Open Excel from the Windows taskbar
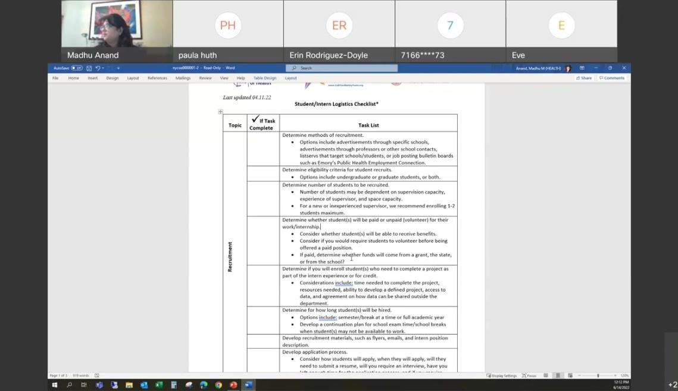The image size is (678, 391). [159, 385]
